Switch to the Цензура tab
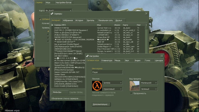Viewport: 199px width, 112px height. [159, 60]
